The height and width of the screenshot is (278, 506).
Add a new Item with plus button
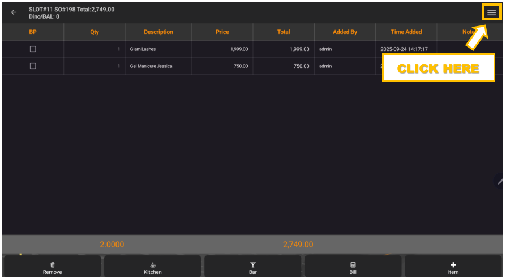click(x=453, y=268)
